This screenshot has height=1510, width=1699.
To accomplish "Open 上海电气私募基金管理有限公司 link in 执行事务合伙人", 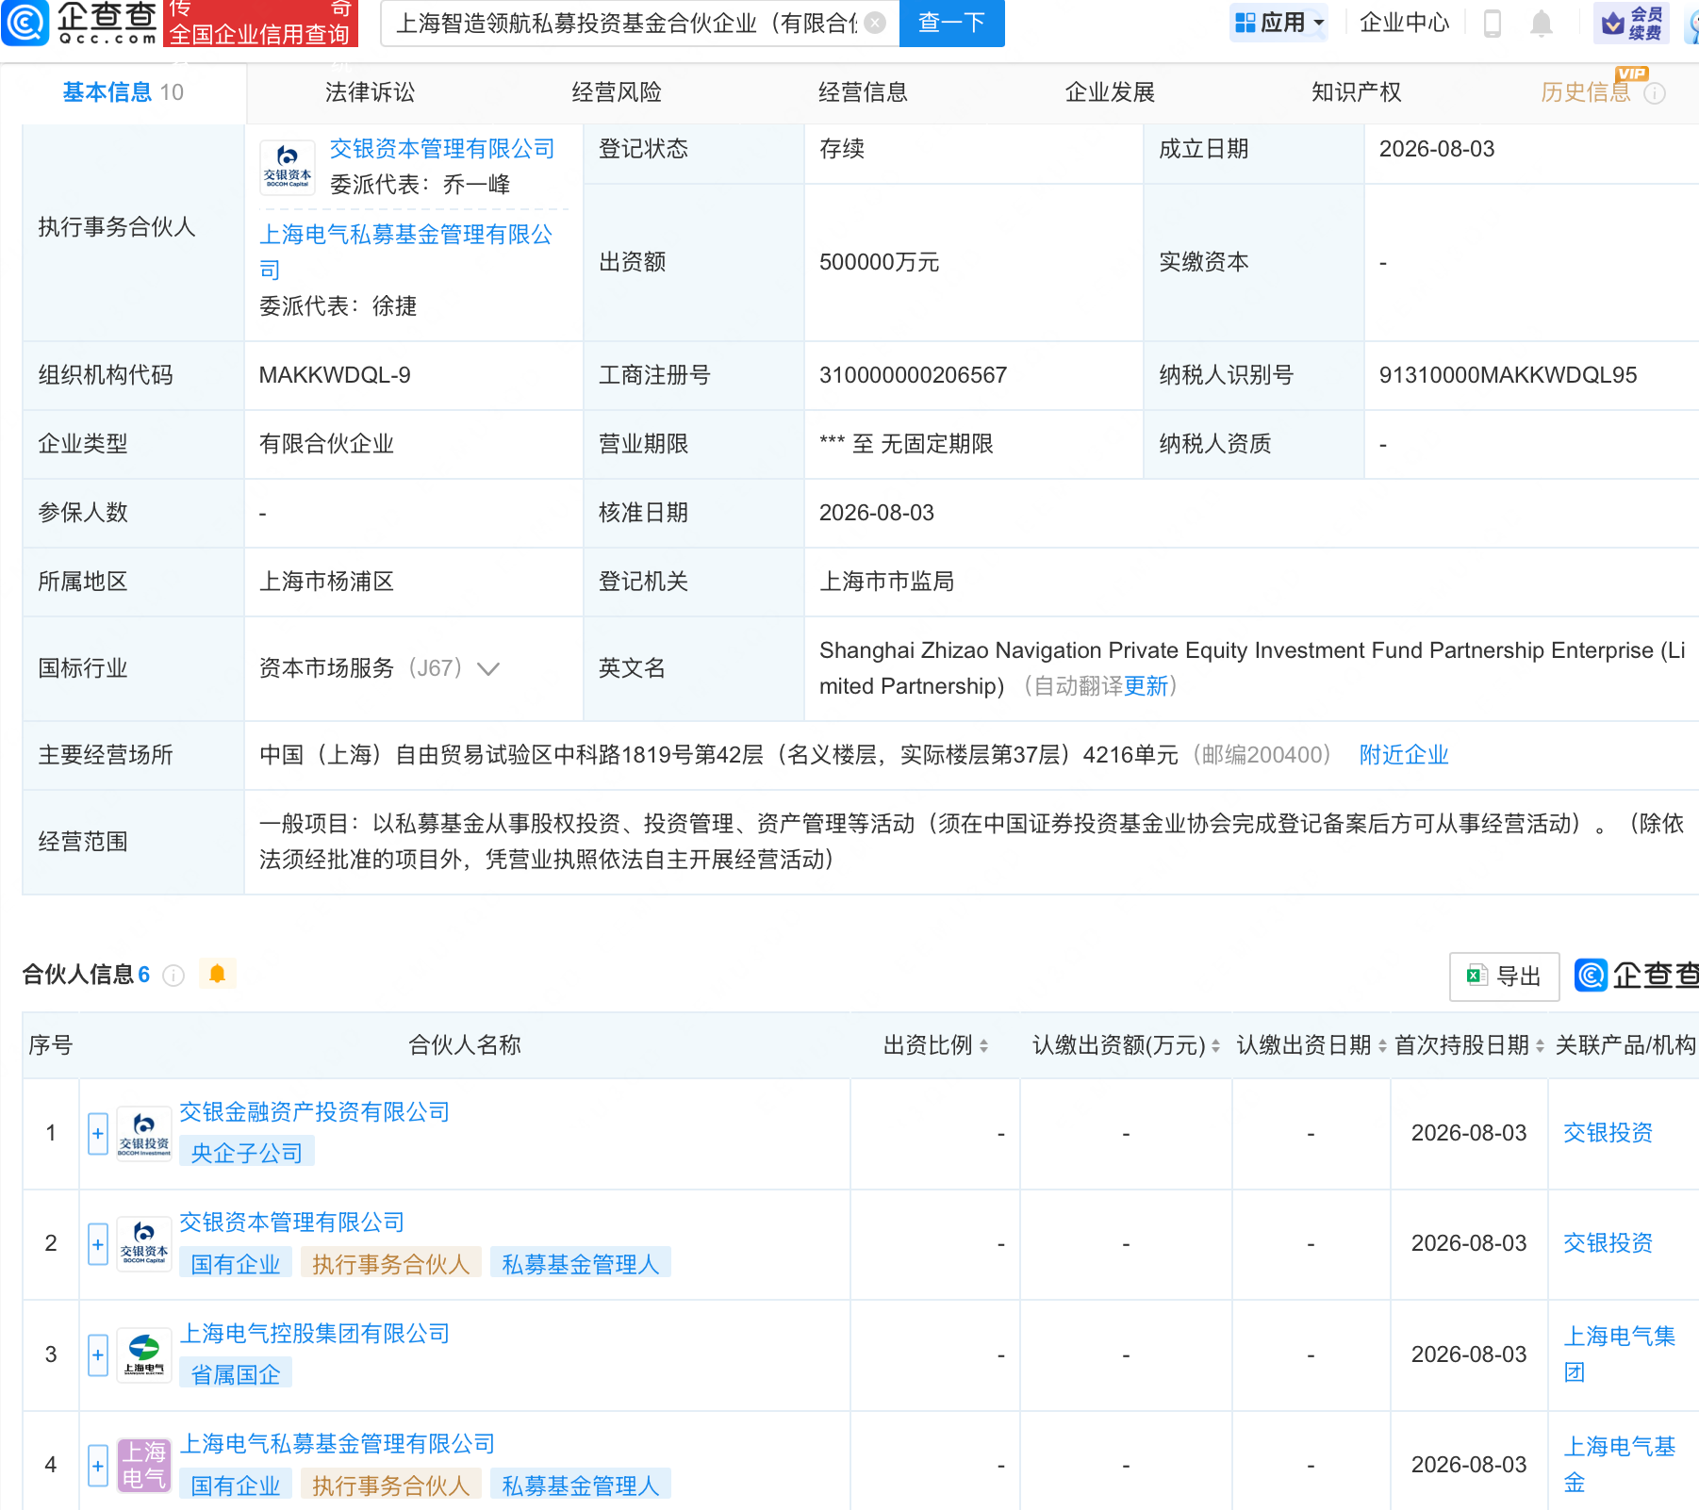I will (406, 252).
